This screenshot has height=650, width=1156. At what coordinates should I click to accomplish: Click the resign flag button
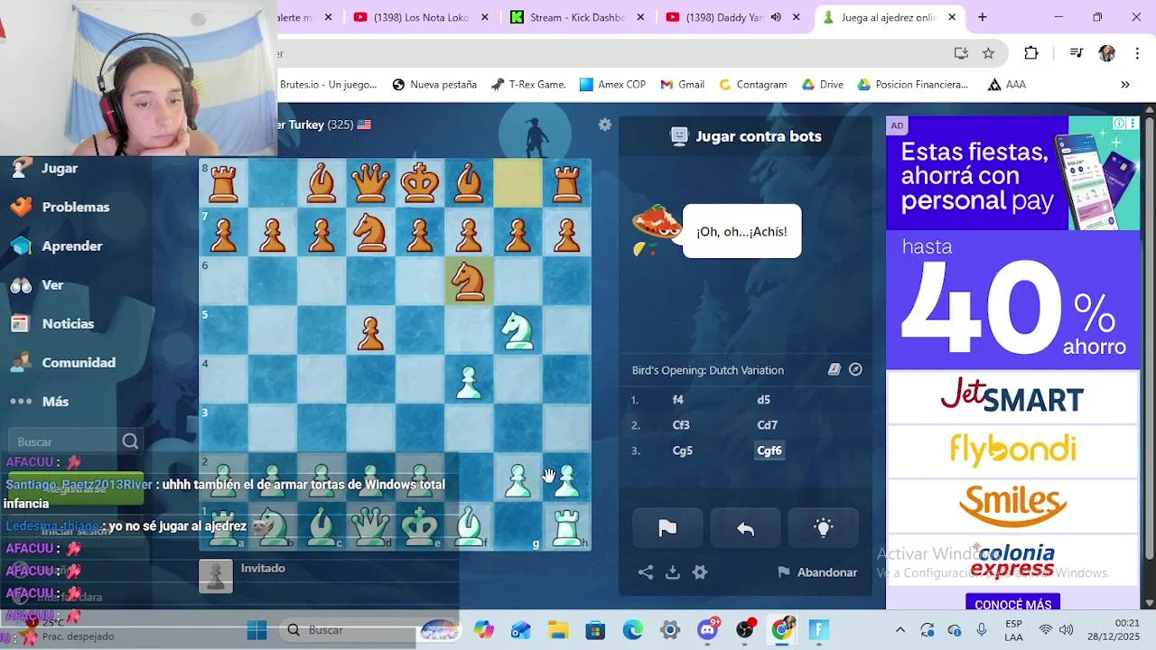667,529
